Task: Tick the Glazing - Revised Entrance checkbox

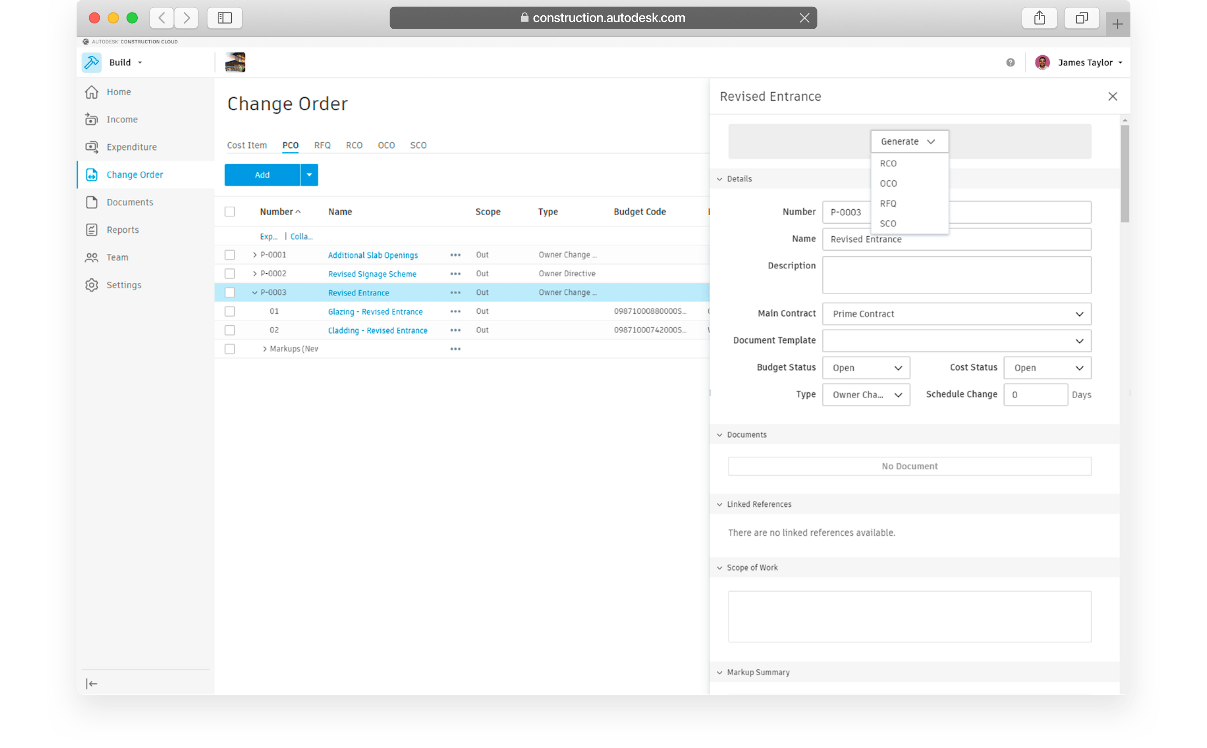Action: click(230, 311)
